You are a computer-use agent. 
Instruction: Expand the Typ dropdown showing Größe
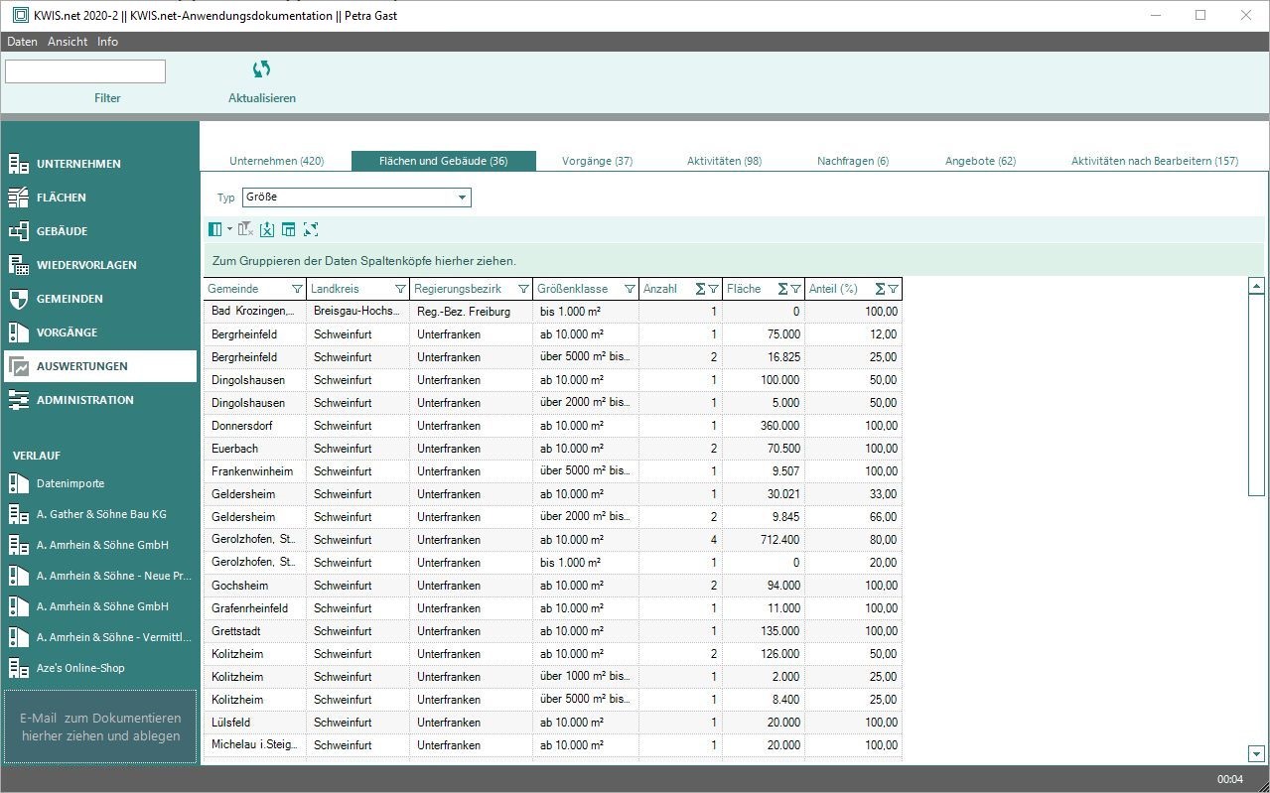pyautogui.click(x=462, y=198)
